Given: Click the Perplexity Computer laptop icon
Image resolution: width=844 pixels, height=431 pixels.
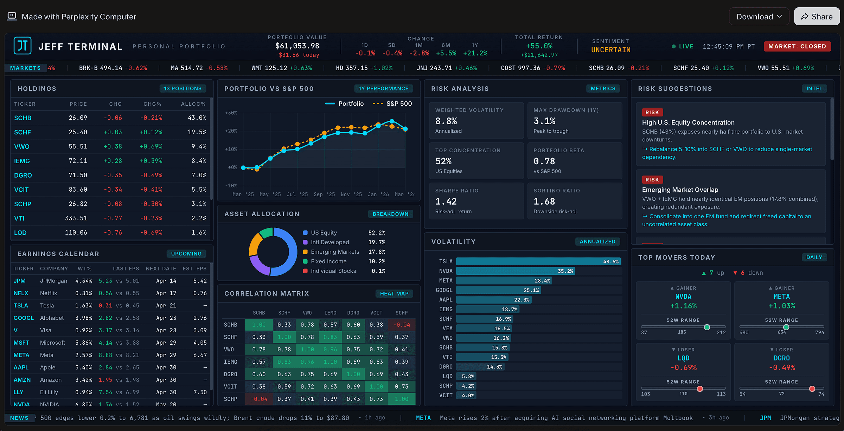Looking at the screenshot, I should coord(12,16).
